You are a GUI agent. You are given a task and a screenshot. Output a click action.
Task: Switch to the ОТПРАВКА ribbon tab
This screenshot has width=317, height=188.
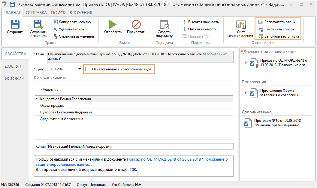(x=36, y=13)
